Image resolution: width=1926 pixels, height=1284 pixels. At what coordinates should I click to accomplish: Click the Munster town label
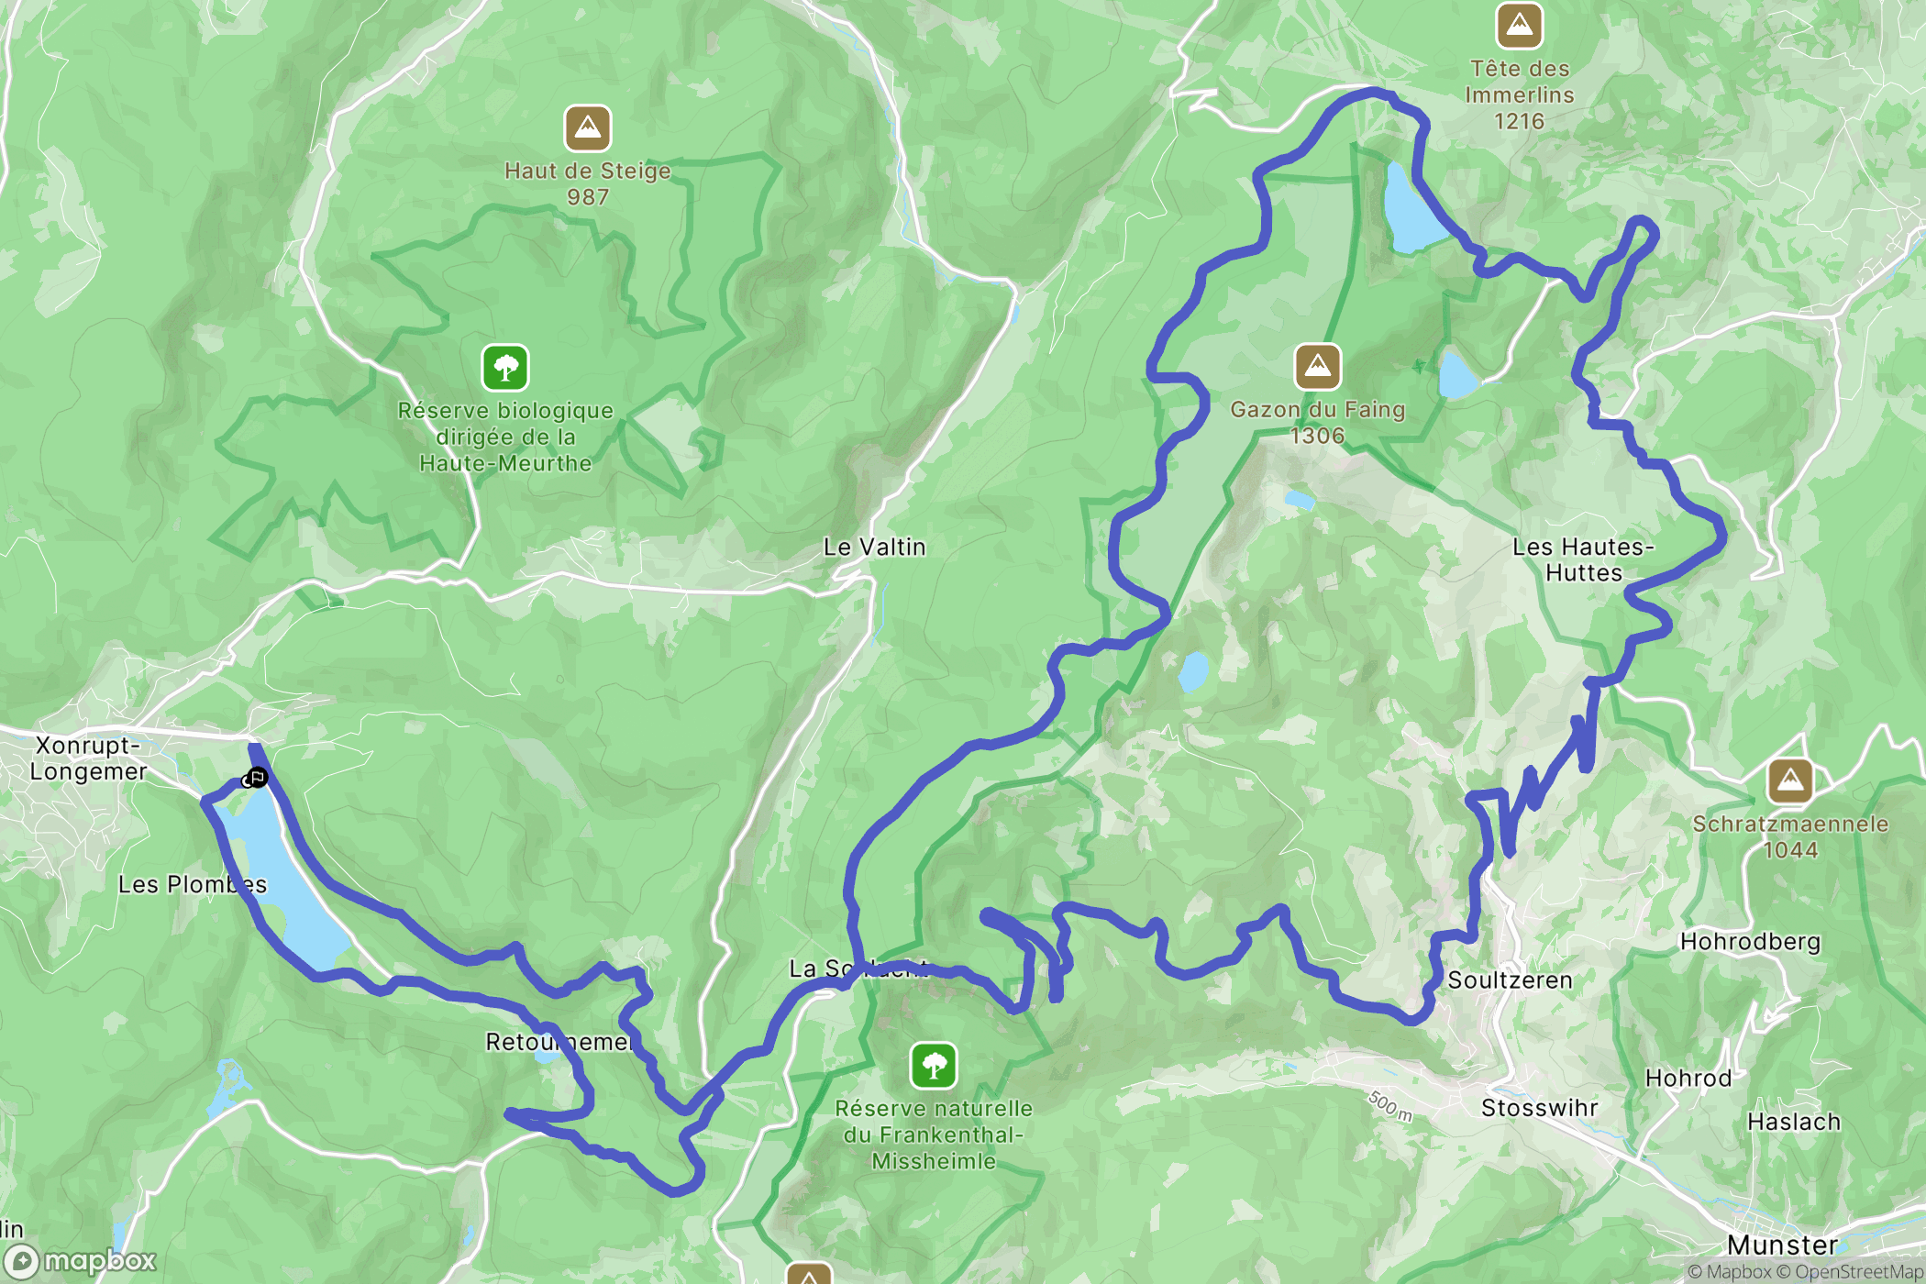tap(1782, 1245)
